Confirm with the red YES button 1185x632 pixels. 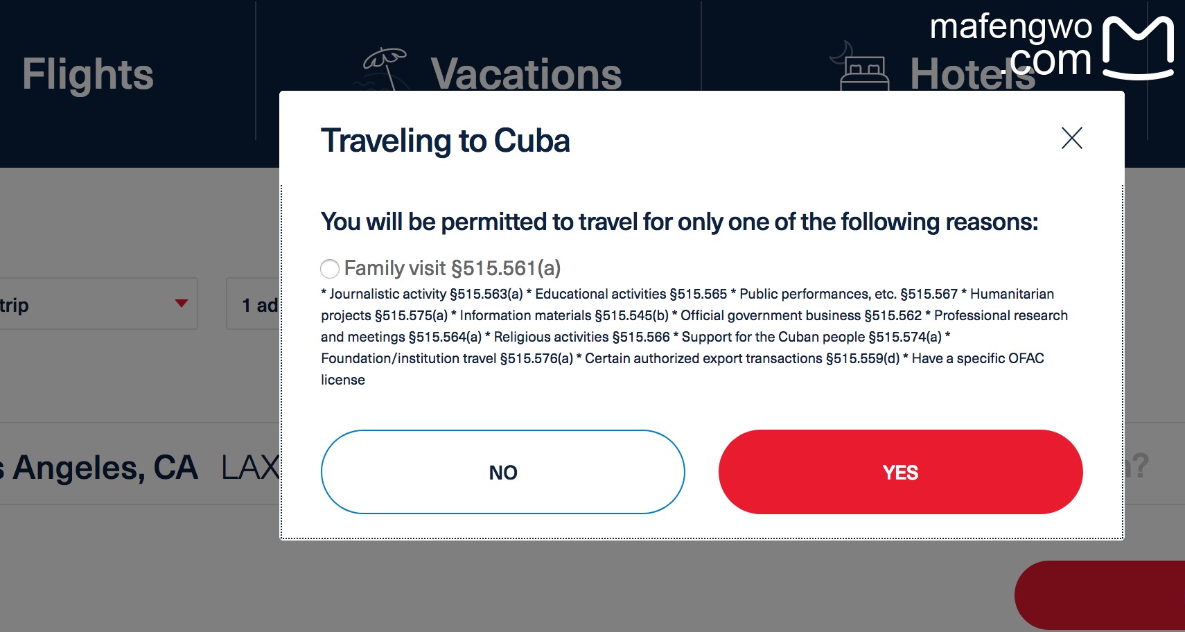tap(900, 472)
